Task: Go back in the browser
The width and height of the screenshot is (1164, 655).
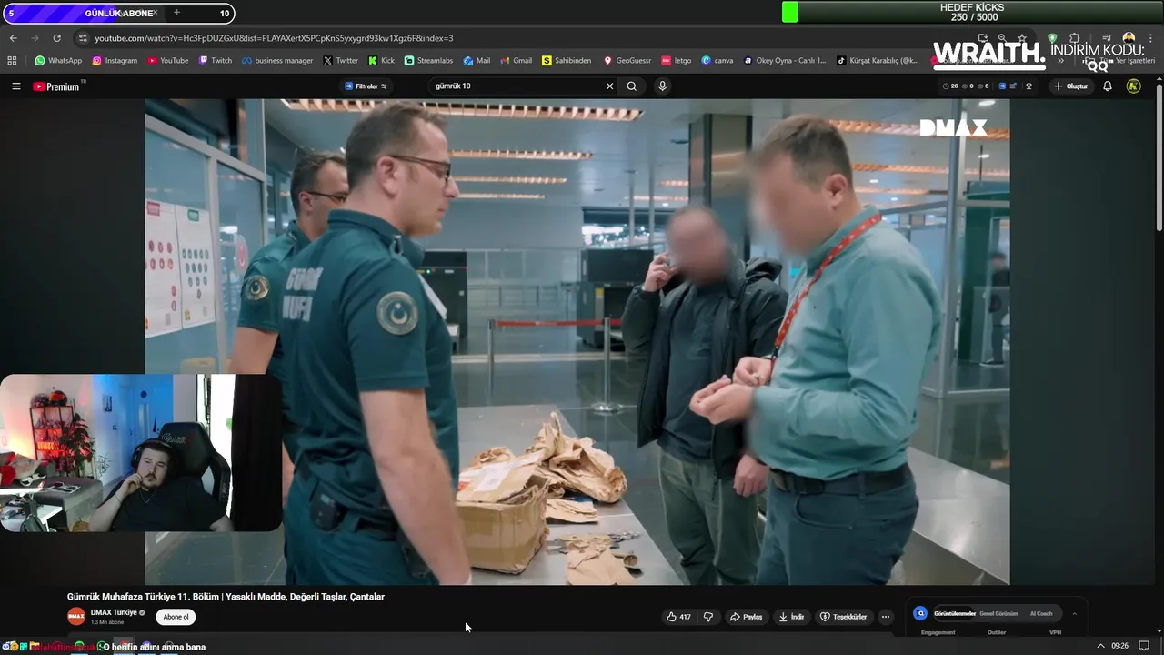Action: pyautogui.click(x=13, y=38)
